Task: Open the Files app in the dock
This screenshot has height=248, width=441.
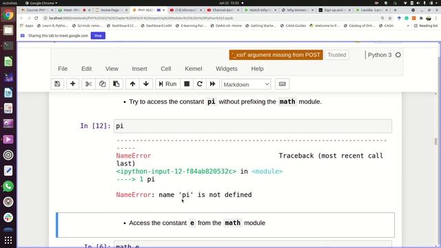Action: click(x=8, y=30)
